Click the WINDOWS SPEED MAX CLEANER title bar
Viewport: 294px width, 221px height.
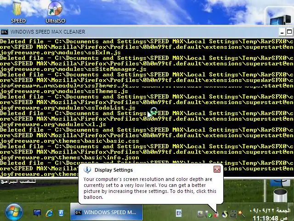click(x=139, y=32)
